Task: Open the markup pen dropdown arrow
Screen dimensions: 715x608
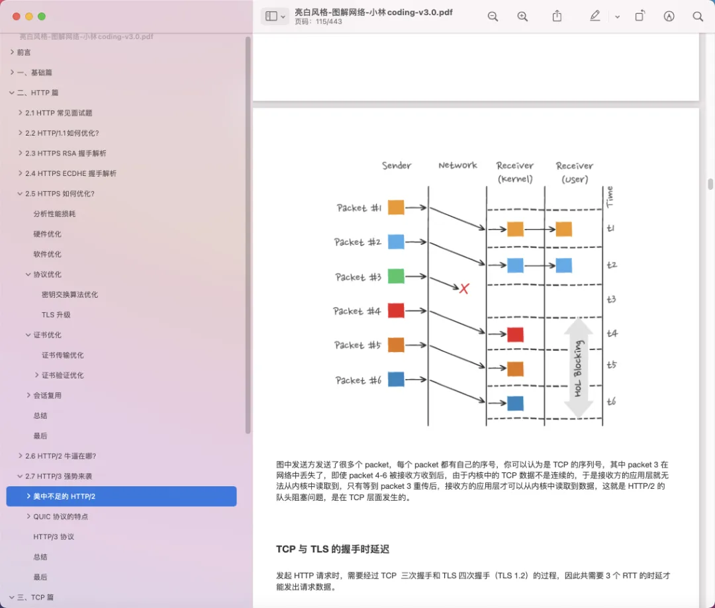Action: (x=617, y=17)
